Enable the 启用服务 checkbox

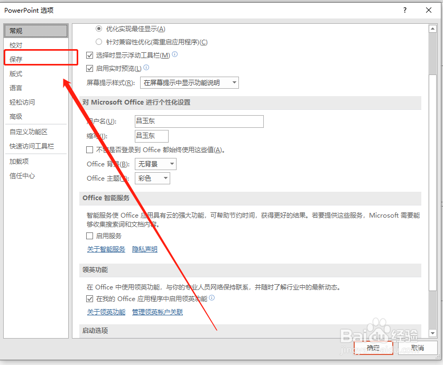(x=89, y=236)
